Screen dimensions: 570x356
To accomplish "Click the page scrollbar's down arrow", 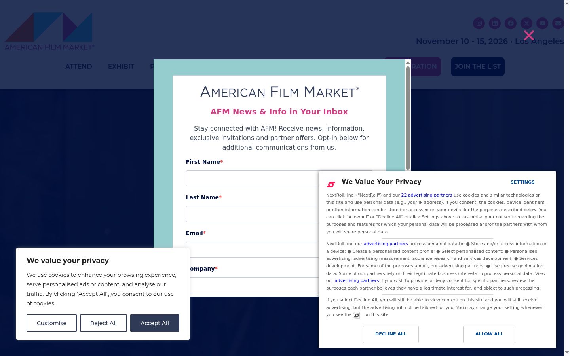I will 567,353.
